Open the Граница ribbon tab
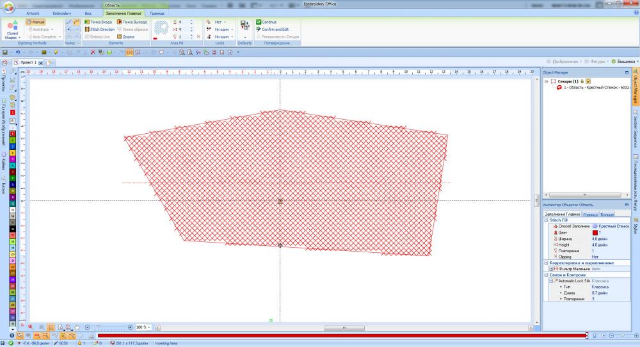This screenshot has height=347, width=640. (157, 13)
